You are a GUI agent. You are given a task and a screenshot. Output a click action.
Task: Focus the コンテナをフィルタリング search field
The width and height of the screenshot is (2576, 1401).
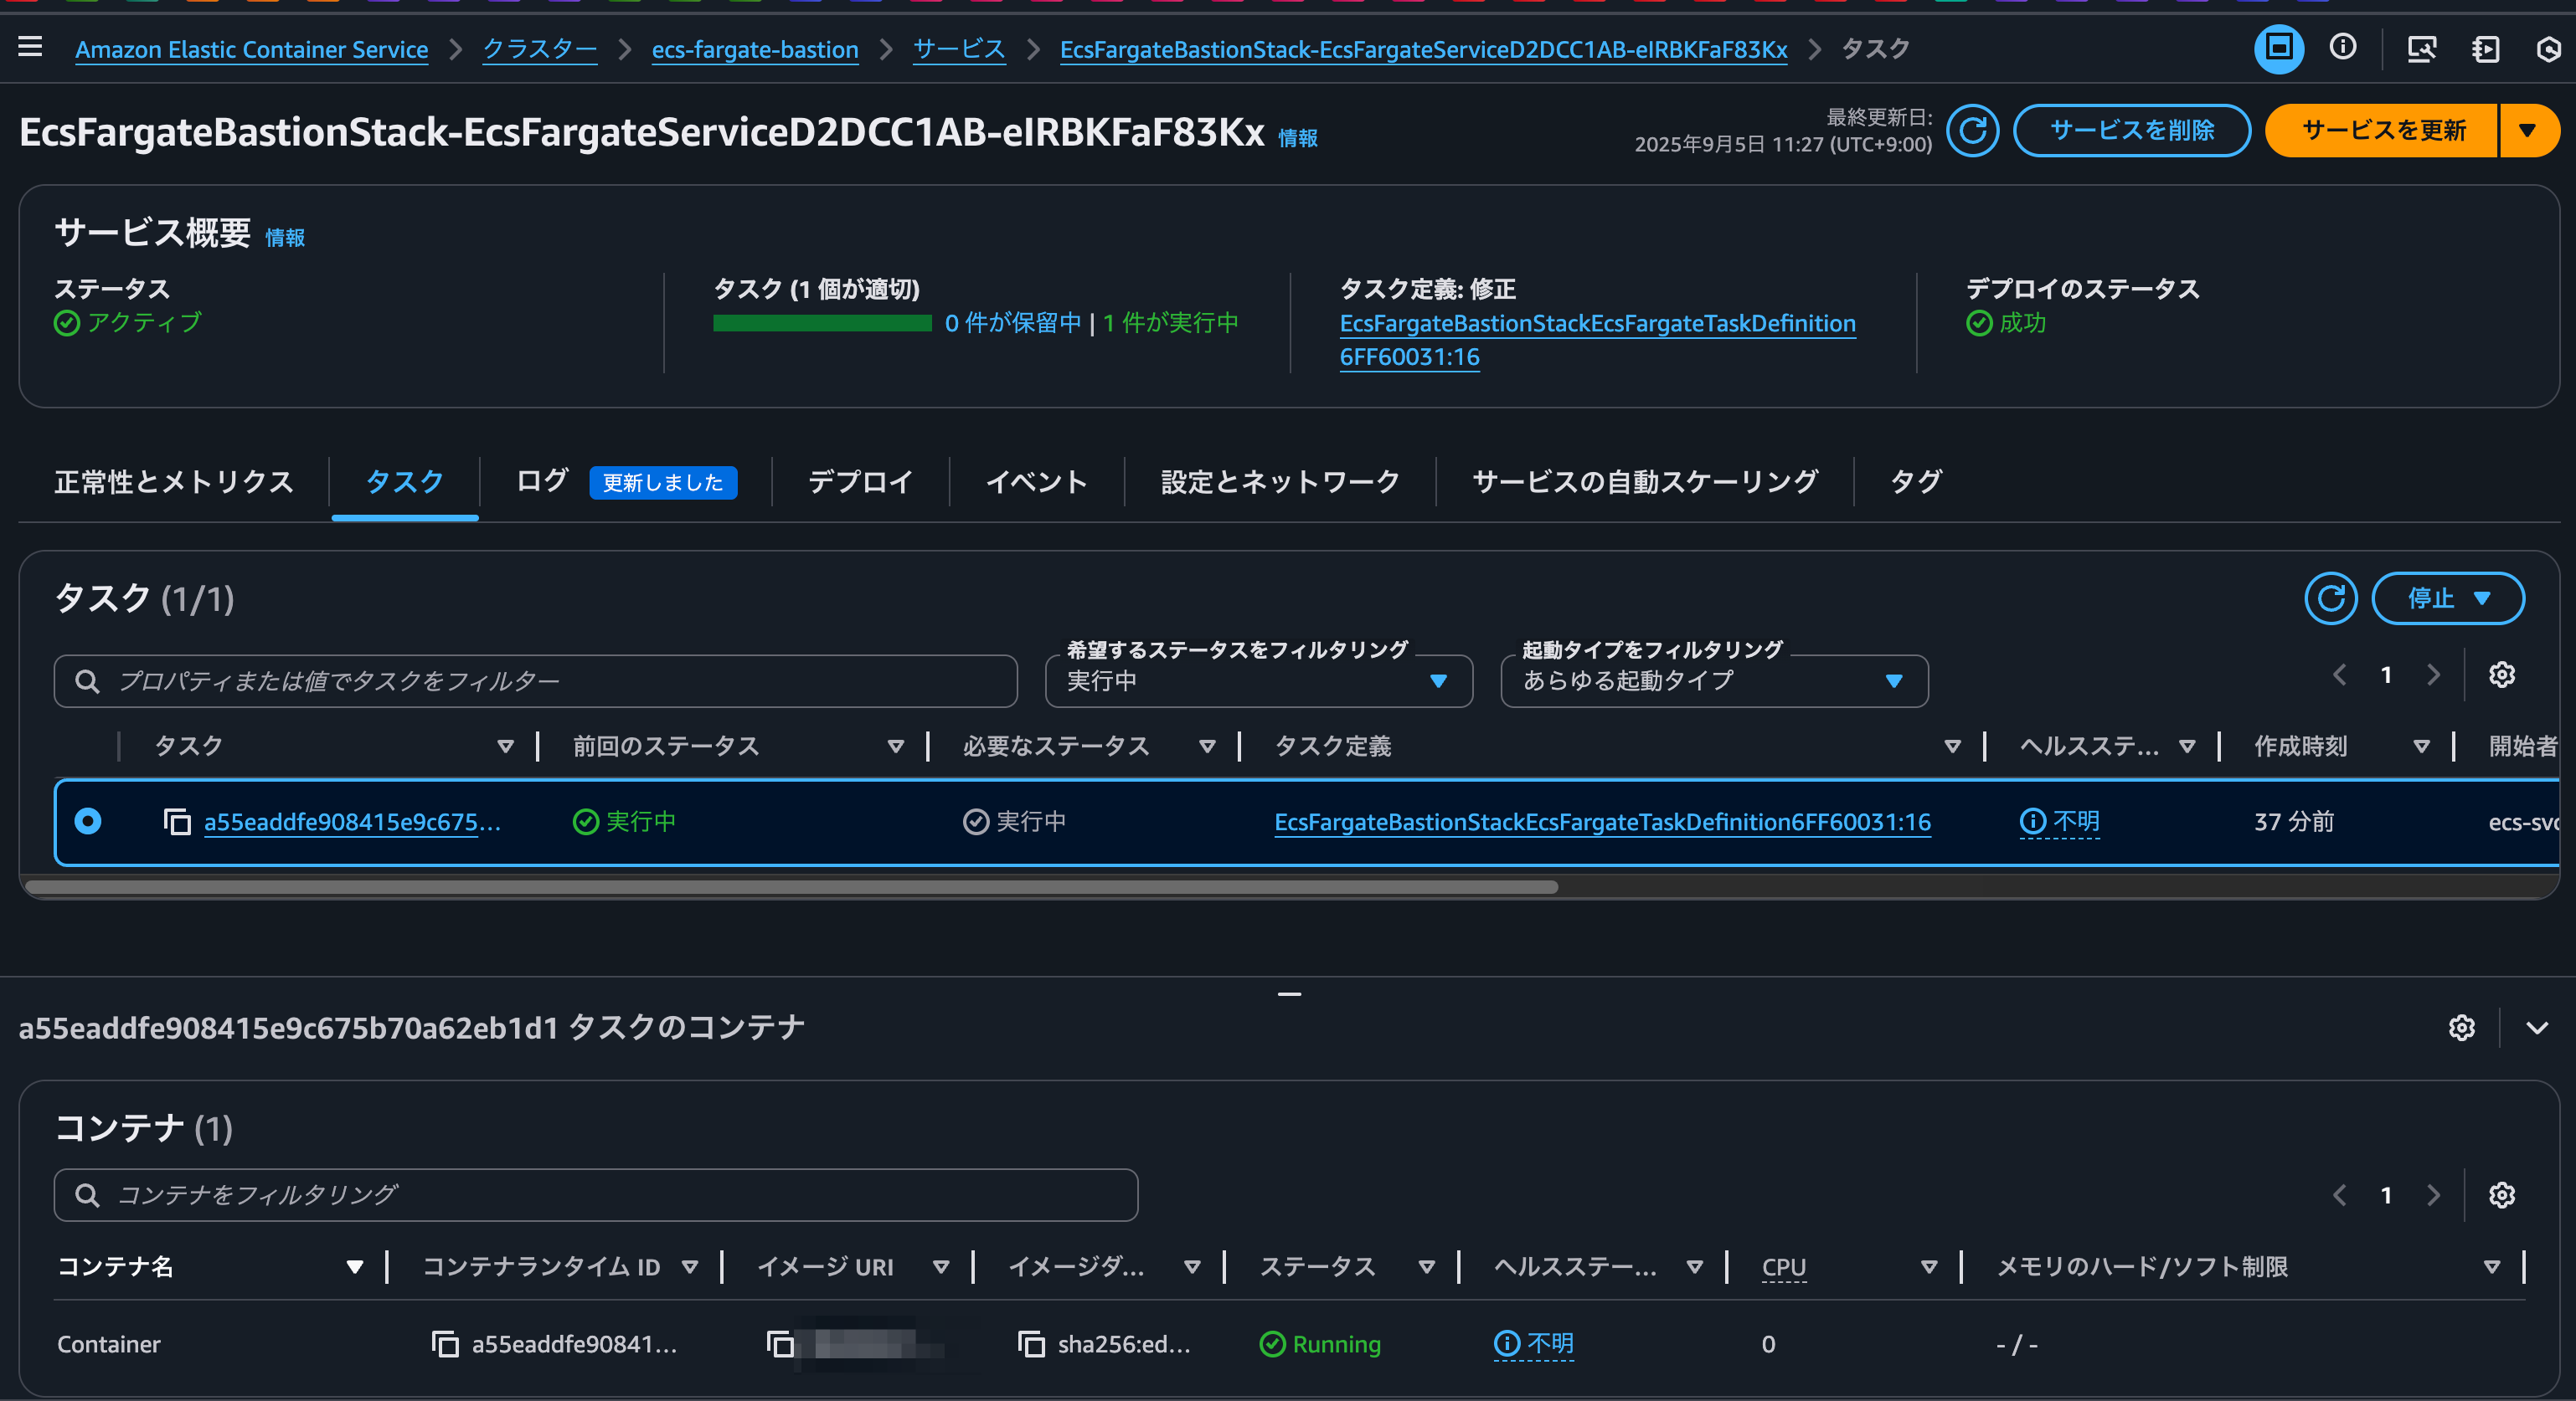(x=595, y=1194)
